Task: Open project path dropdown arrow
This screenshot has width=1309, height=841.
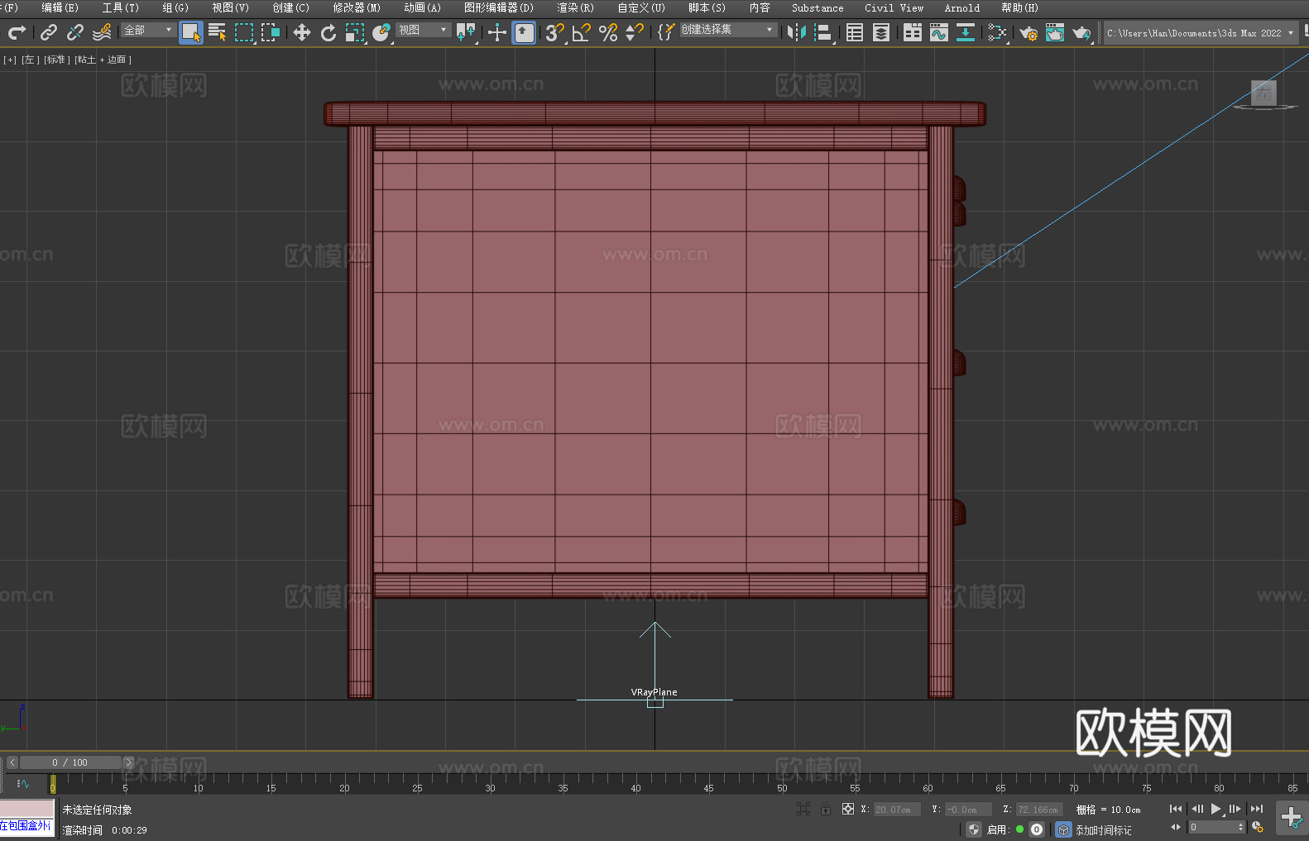Action: coord(1290,33)
